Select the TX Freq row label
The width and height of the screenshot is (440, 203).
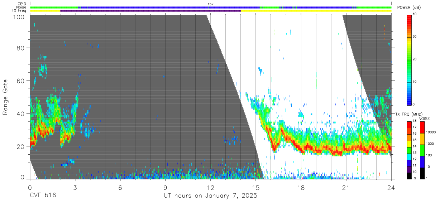coord(19,11)
